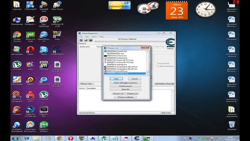This screenshot has height=141, width=250.
Task: Select Cinema 4D R12.tmp process entry
Action: point(125,62)
